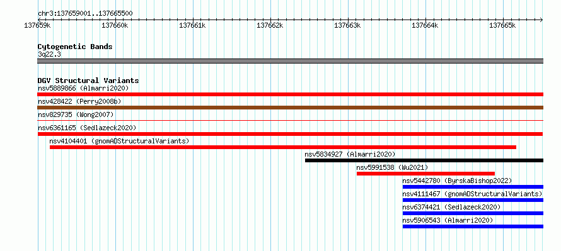Open nsv6361165 (Sedlazeck2020) label
The height and width of the screenshot is (251, 561).
87,128
